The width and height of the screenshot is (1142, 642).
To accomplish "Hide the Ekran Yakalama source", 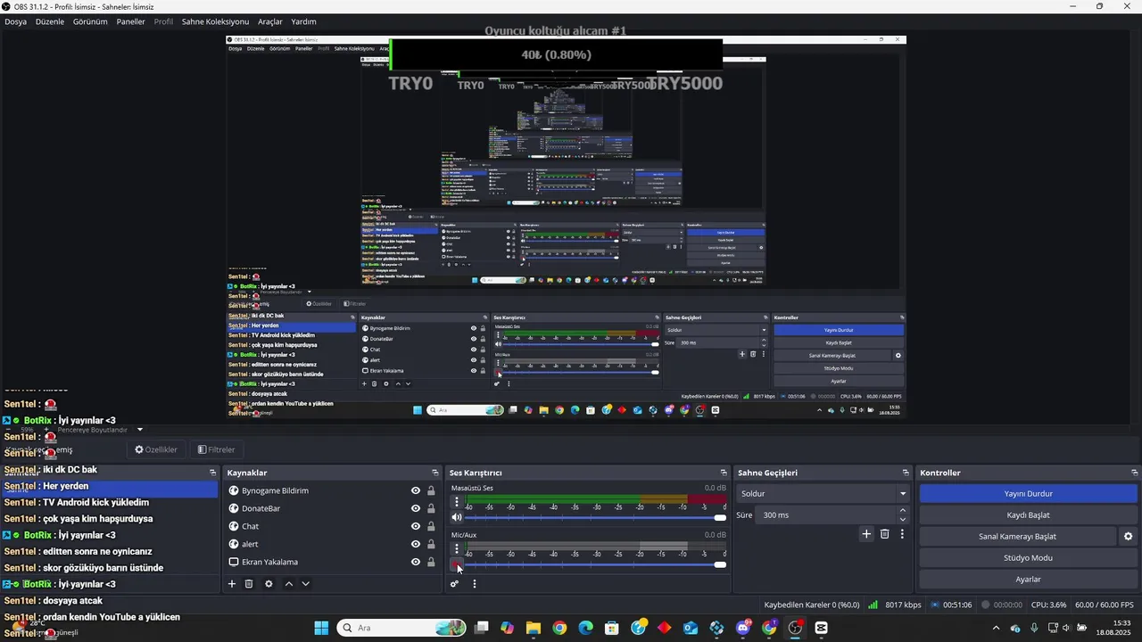I will tap(415, 562).
